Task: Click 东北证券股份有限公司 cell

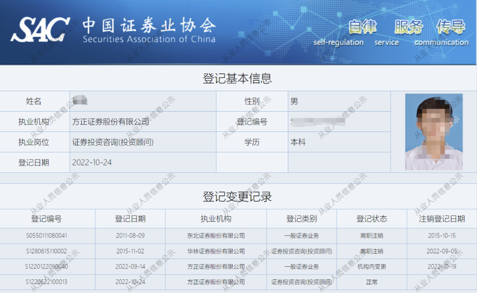Action: [216, 236]
